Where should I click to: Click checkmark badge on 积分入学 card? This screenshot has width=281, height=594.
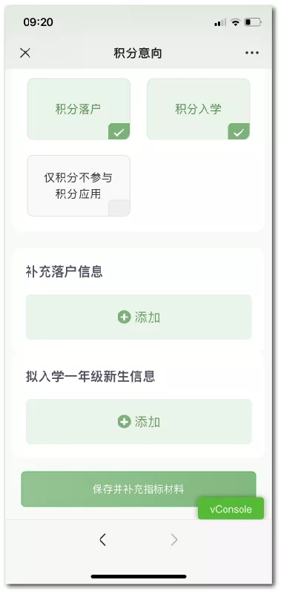[239, 132]
